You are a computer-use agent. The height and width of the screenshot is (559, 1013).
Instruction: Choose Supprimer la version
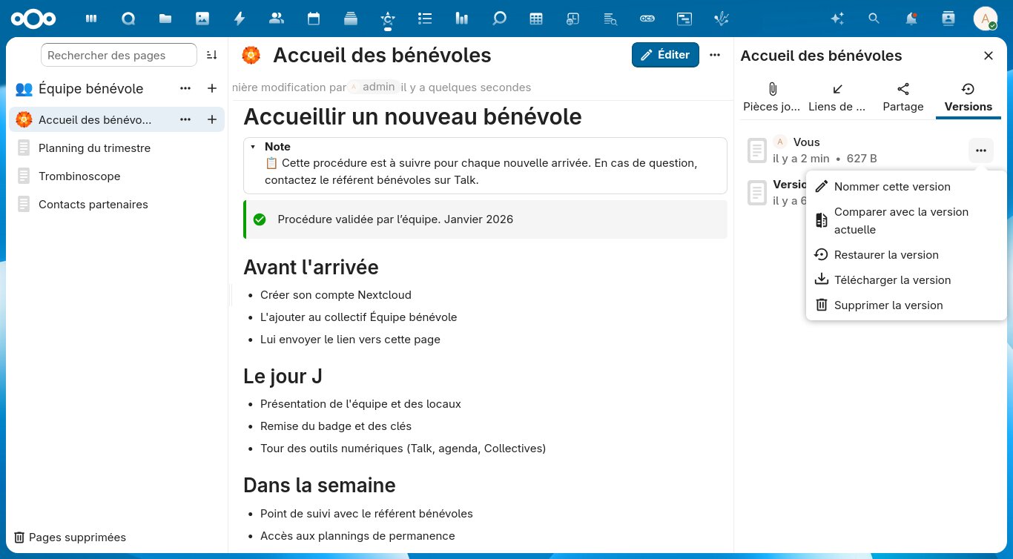click(x=906, y=305)
